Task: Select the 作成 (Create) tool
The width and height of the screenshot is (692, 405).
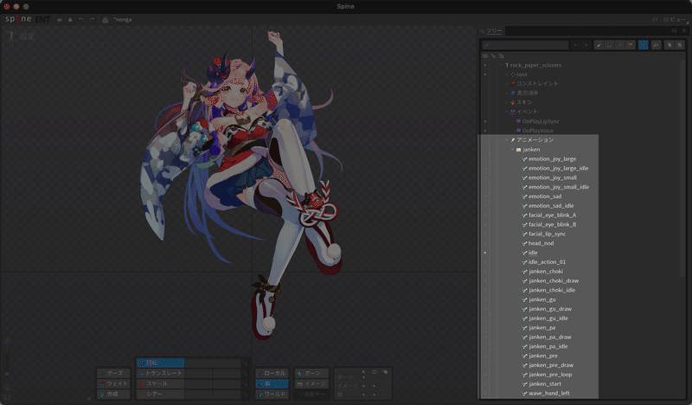Action: coord(113,395)
